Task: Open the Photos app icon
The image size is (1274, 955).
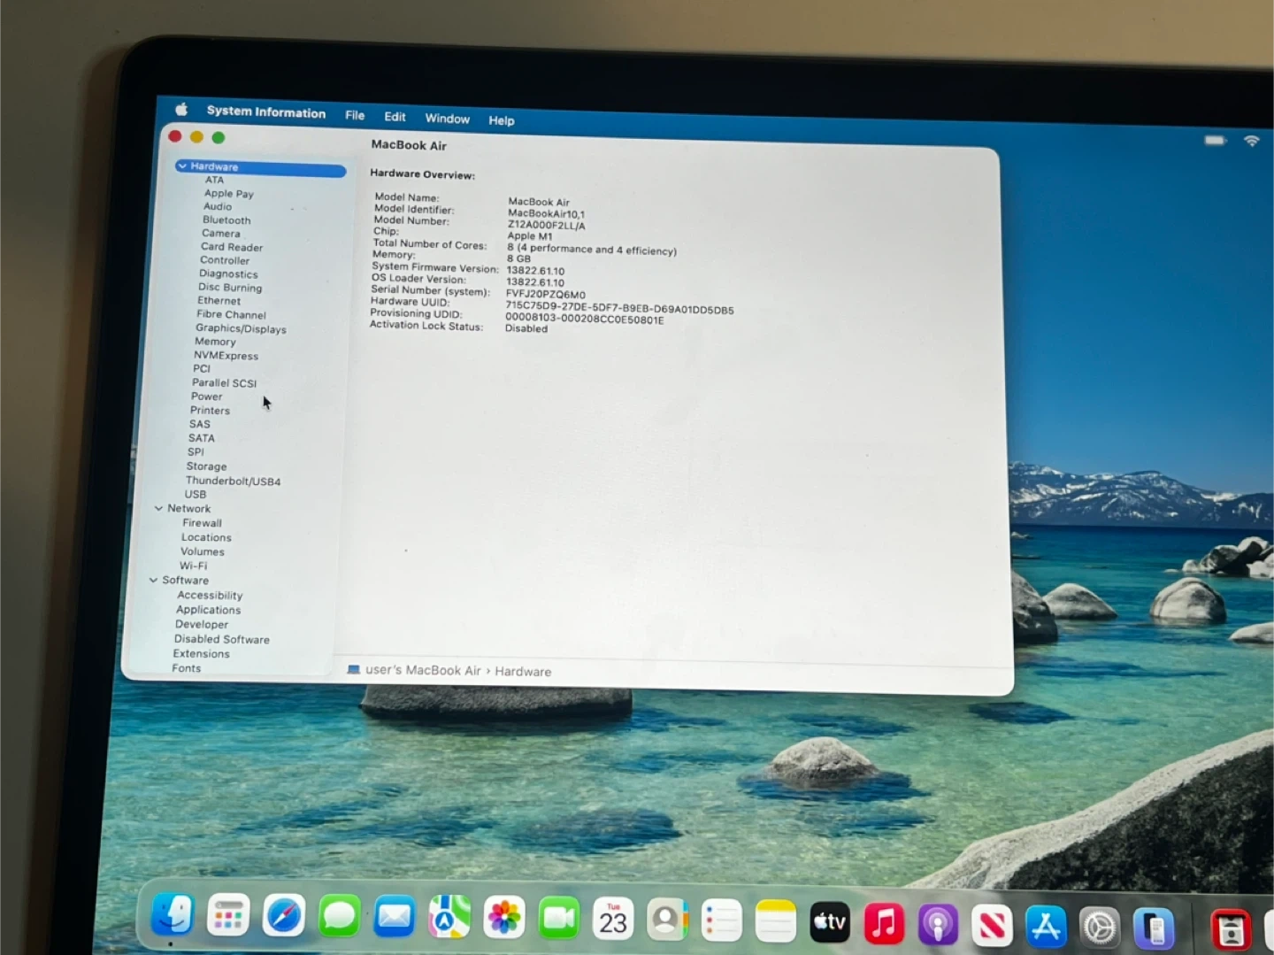Action: (504, 918)
